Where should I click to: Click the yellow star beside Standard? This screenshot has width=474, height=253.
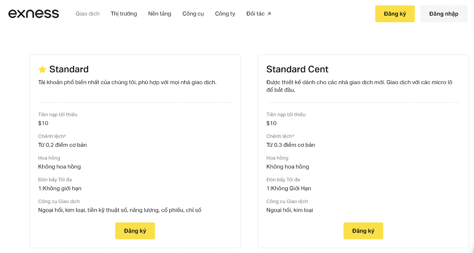pyautogui.click(x=42, y=69)
